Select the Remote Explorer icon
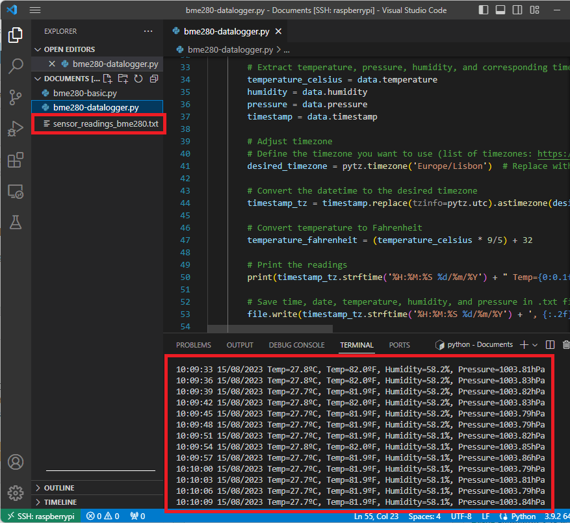 16,191
